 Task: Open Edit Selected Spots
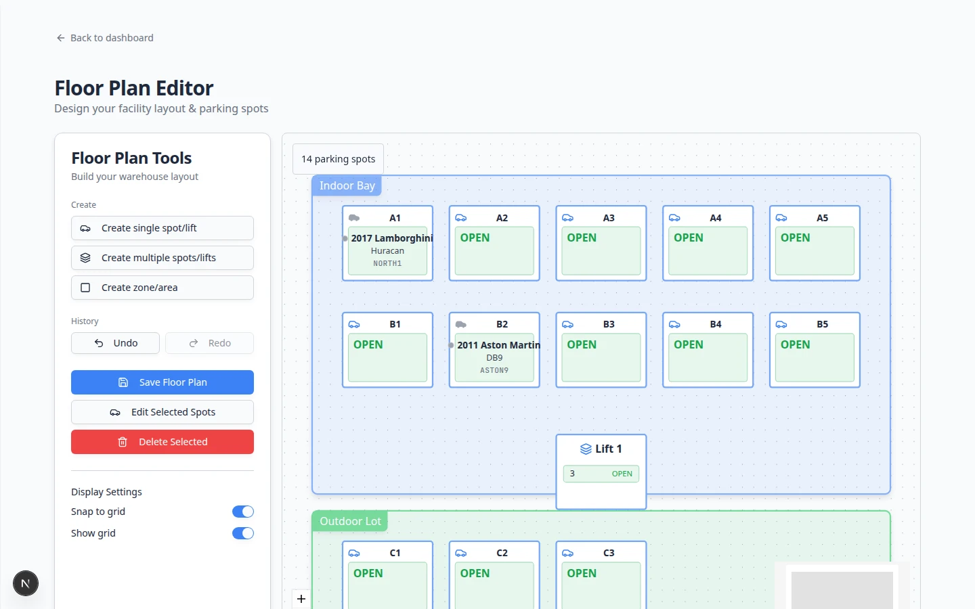162,412
